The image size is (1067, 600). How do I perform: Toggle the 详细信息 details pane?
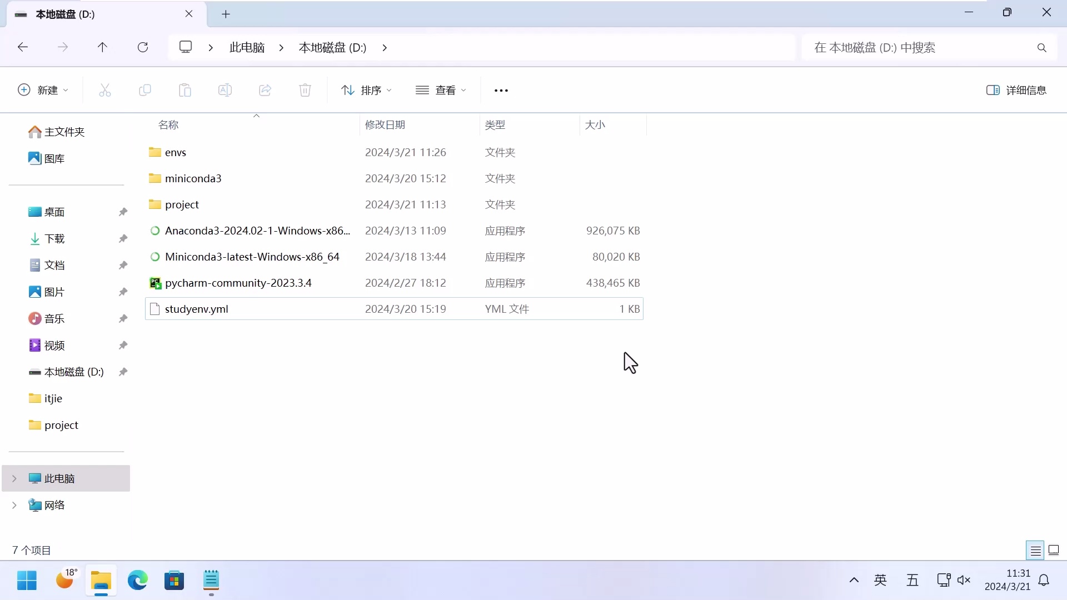click(x=1017, y=90)
